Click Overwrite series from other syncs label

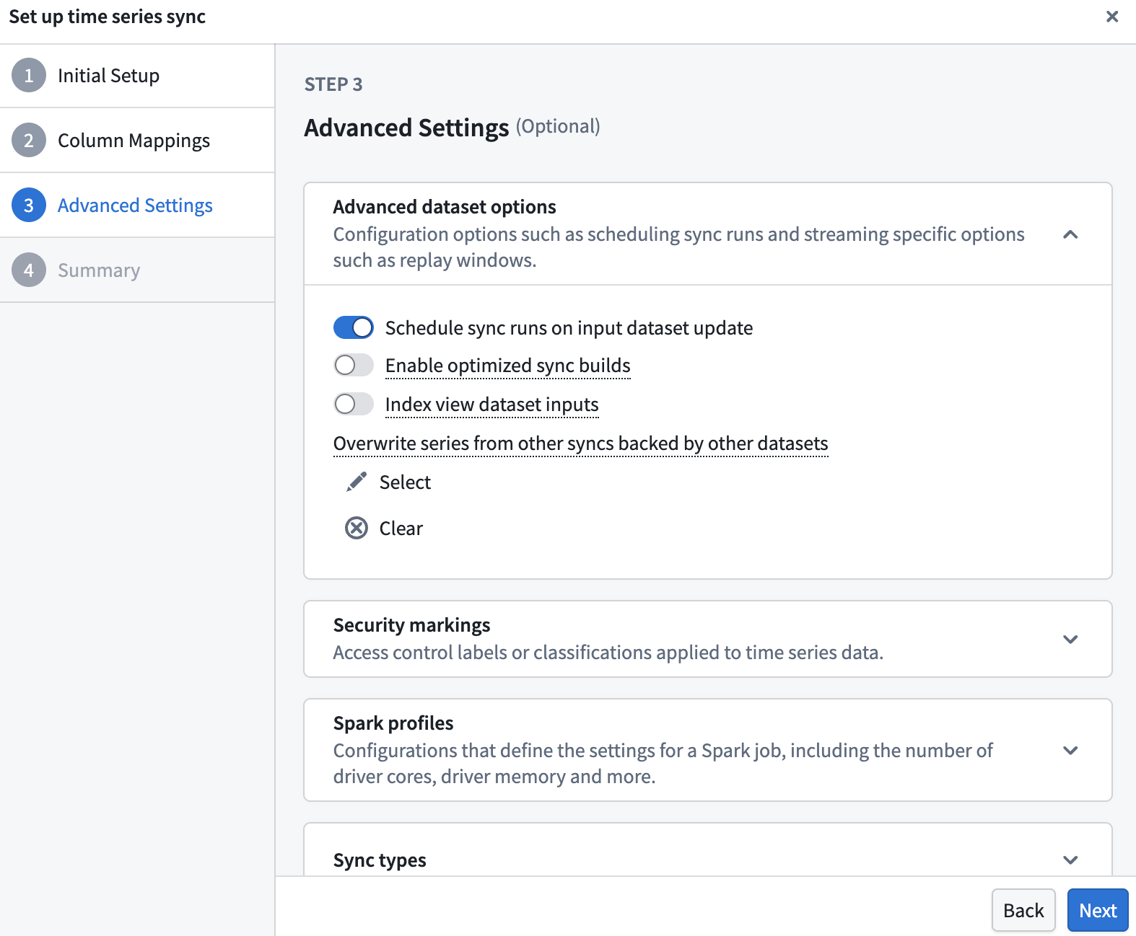[x=580, y=443]
